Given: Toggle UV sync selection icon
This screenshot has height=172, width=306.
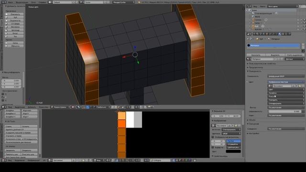Looking at the screenshot, I should (x=113, y=161).
